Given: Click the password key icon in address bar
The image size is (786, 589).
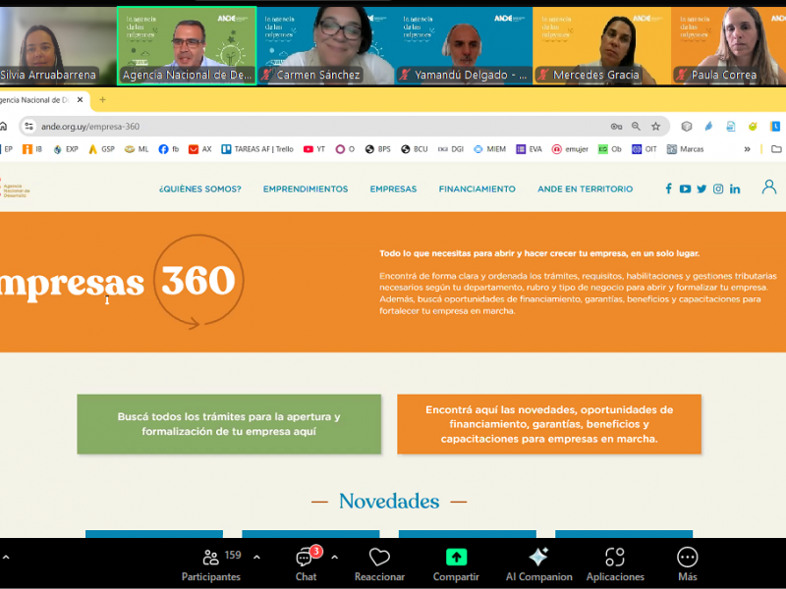Looking at the screenshot, I should point(616,127).
